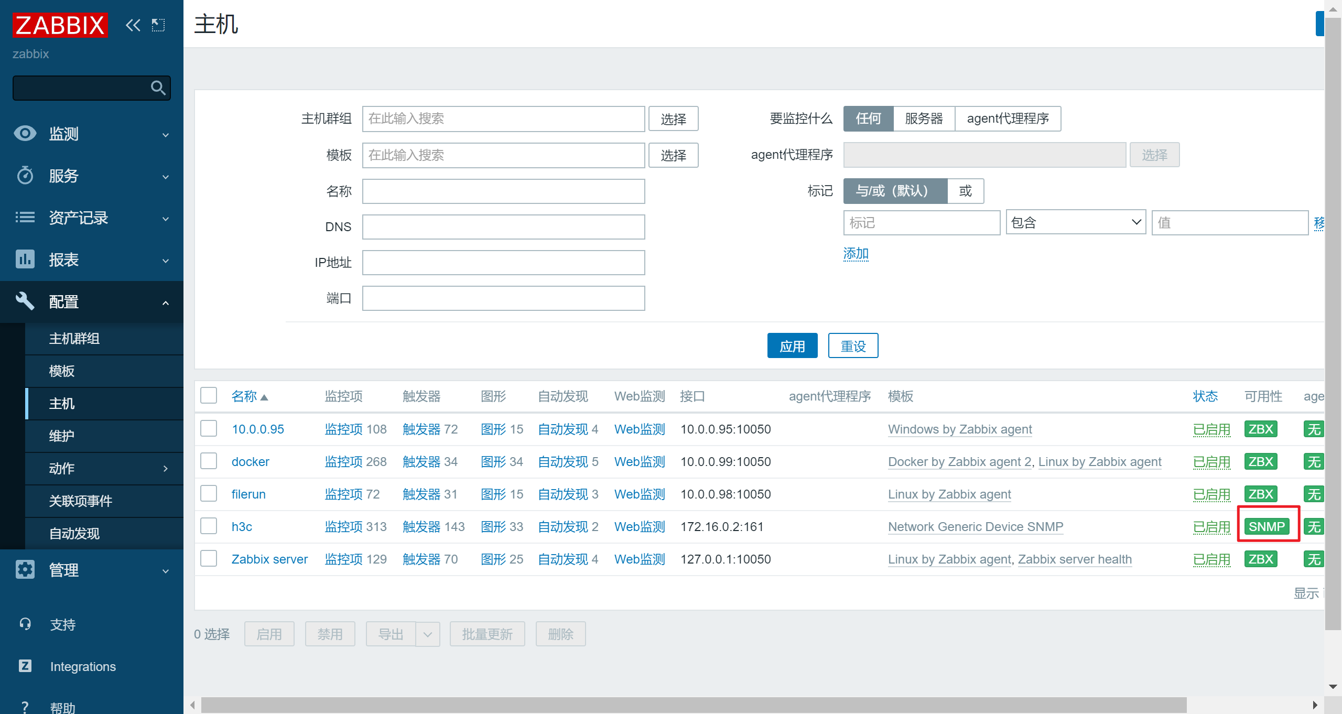Select agent代理程序 monitored-by option
This screenshot has height=714, width=1342.
point(1008,118)
